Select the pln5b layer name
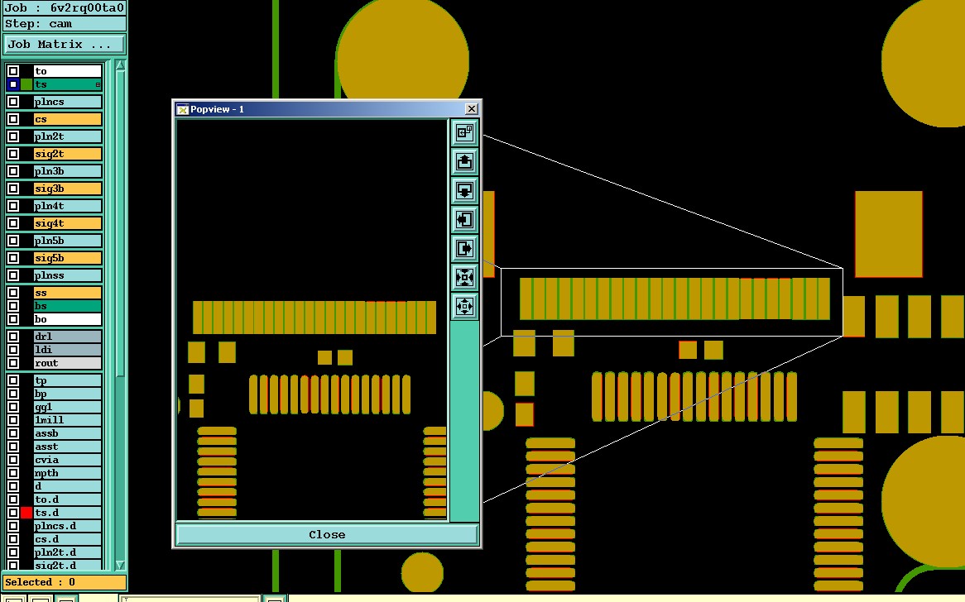965x602 pixels. click(67, 241)
